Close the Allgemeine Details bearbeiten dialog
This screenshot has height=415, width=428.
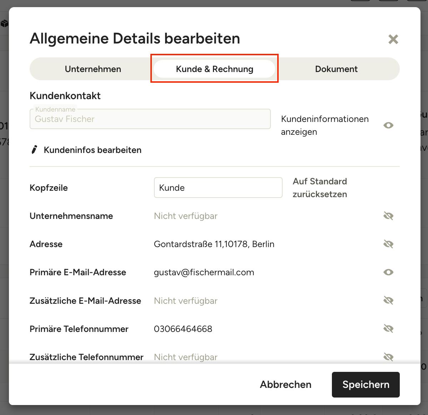(393, 39)
